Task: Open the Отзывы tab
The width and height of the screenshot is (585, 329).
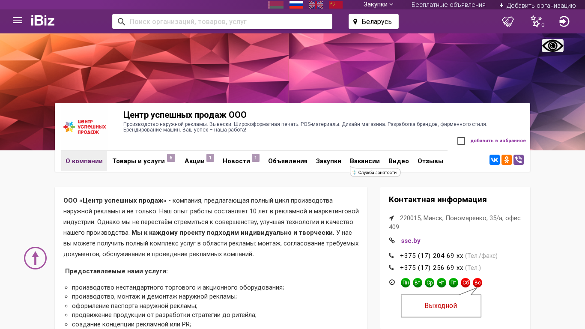Action: [x=430, y=161]
